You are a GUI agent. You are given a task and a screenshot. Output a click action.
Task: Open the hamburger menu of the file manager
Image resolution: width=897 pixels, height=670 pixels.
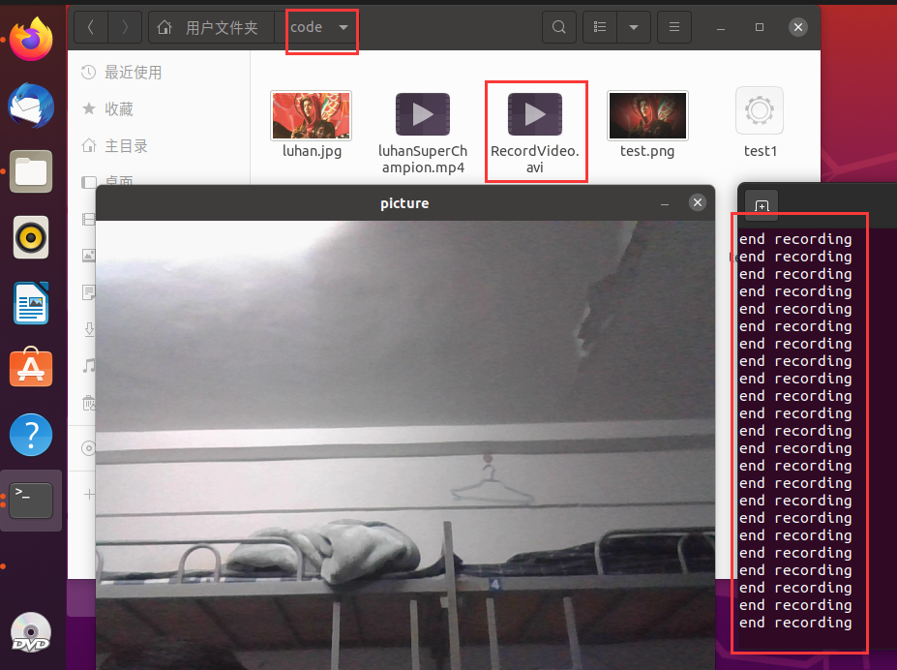(673, 27)
